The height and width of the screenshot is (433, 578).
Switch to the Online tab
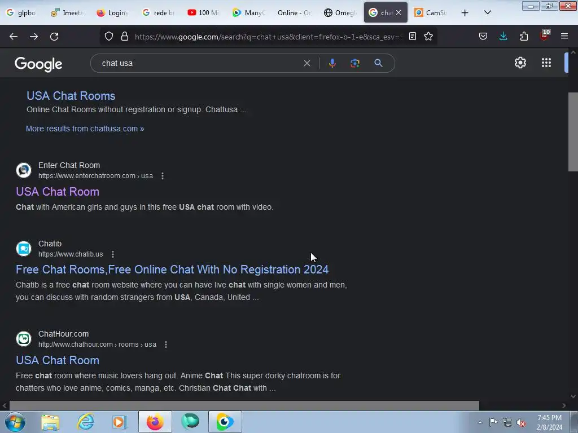[x=294, y=12]
